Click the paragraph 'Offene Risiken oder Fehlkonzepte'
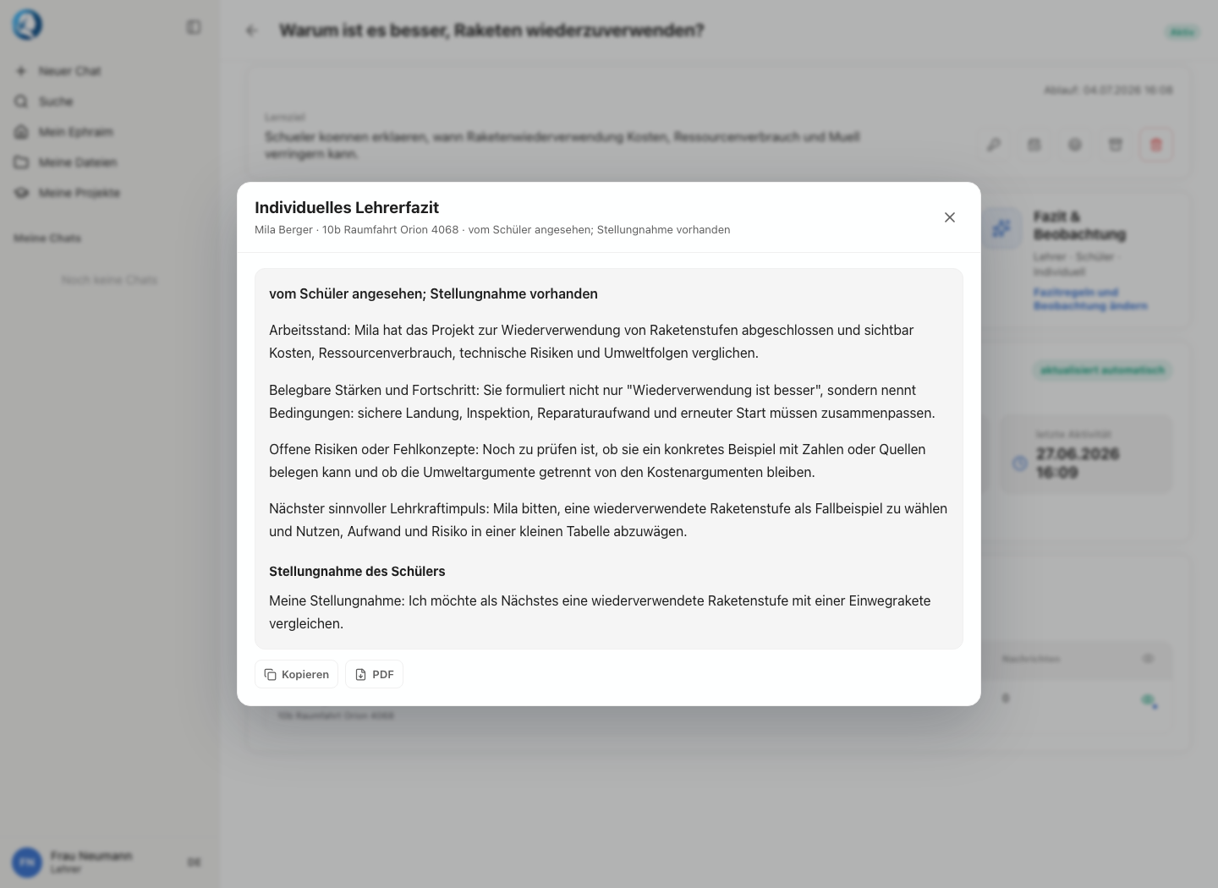The width and height of the screenshot is (1218, 888). (x=597, y=461)
